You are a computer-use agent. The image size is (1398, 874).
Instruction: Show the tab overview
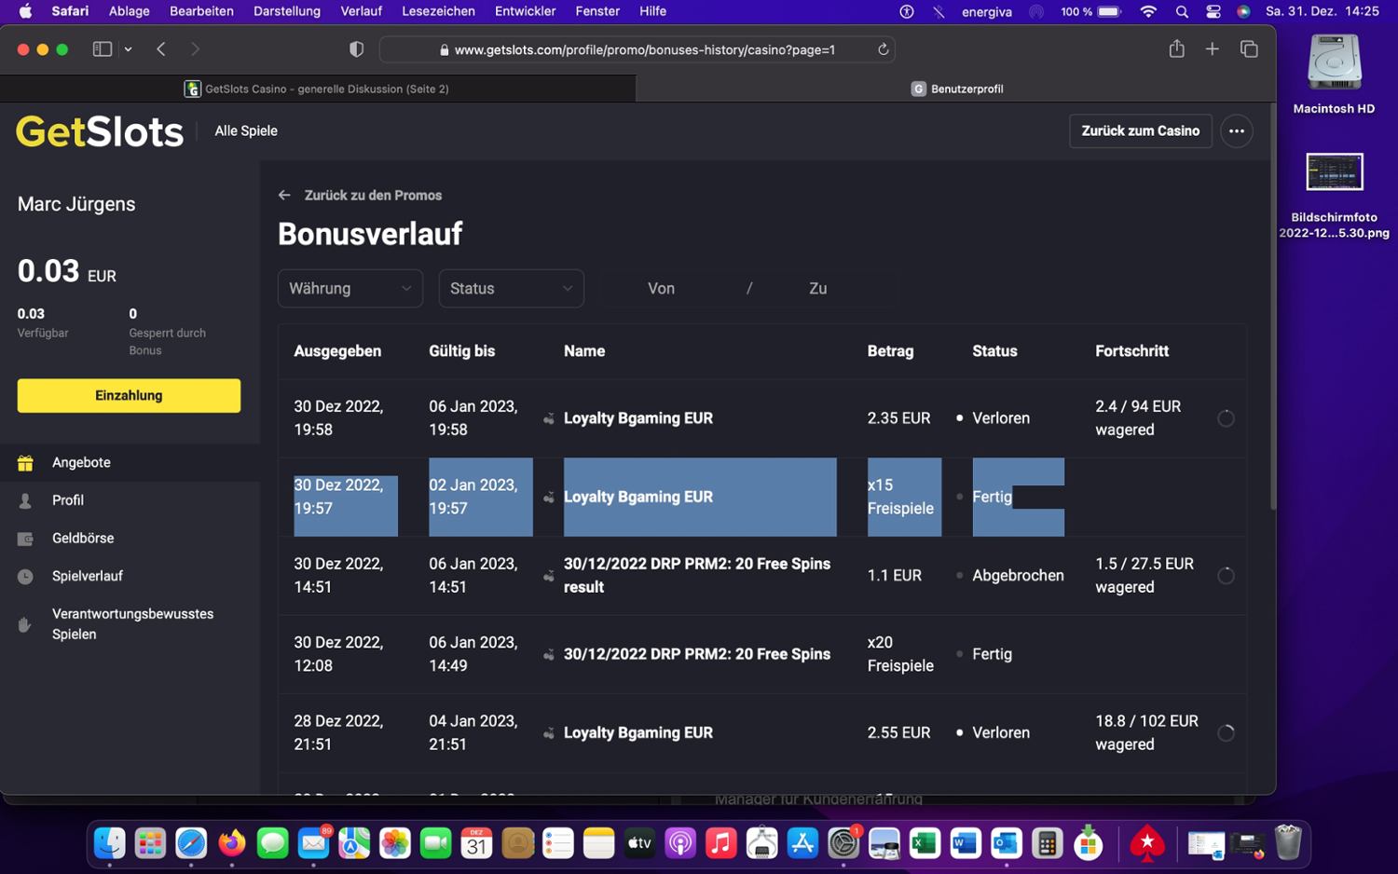(x=1249, y=49)
